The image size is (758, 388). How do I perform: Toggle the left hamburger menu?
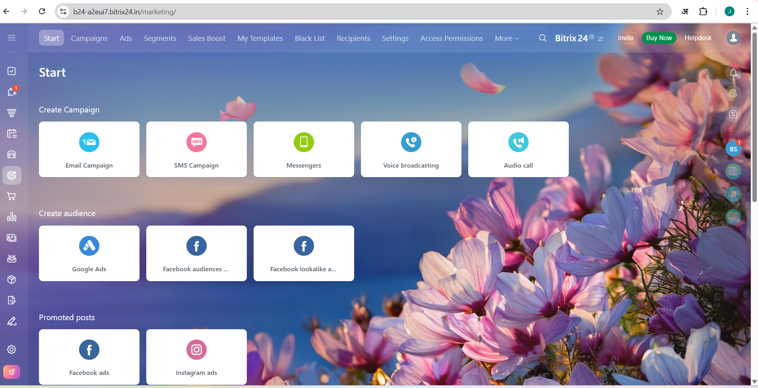(12, 38)
